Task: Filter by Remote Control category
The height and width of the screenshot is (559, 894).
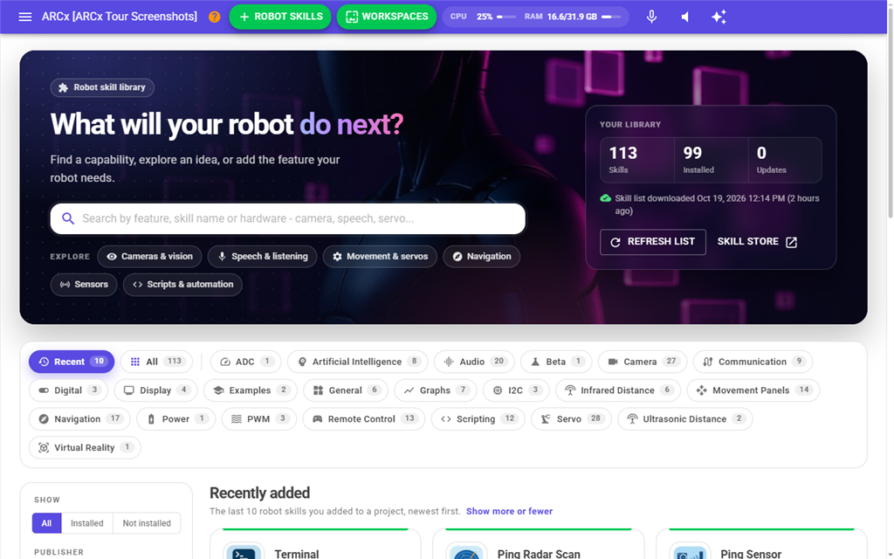Action: [x=364, y=418]
